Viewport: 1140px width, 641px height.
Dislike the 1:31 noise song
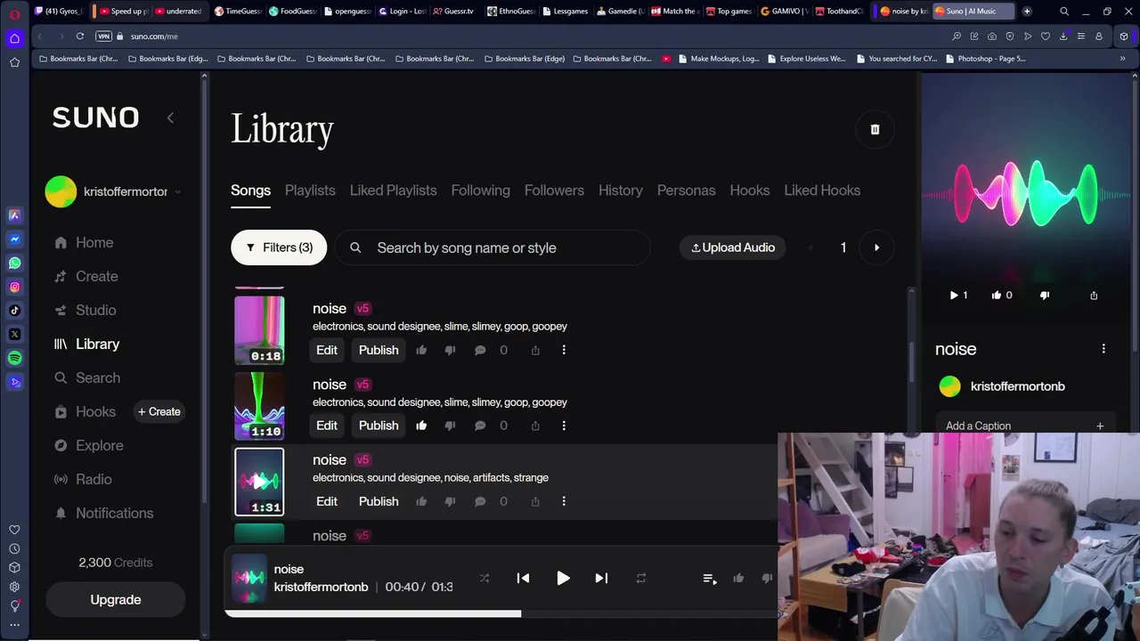[x=450, y=501]
